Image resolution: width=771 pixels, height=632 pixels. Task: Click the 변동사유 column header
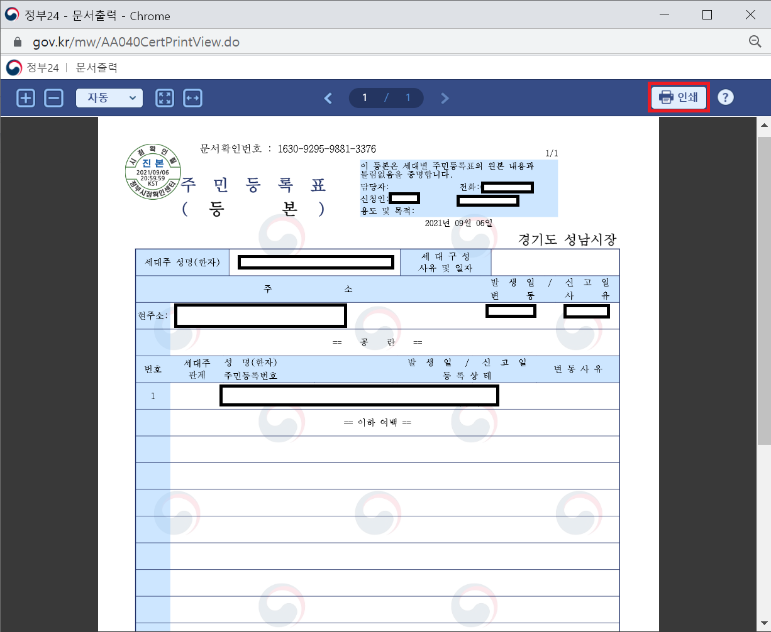pos(578,369)
